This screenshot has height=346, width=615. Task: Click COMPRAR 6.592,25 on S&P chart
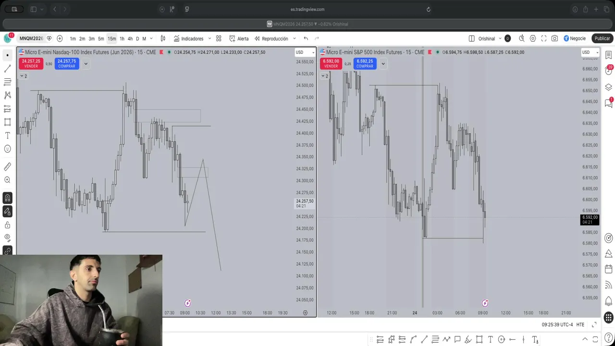point(365,63)
